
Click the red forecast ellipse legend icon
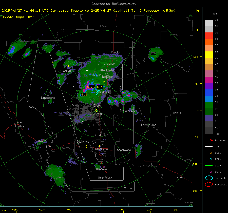tap(209, 184)
